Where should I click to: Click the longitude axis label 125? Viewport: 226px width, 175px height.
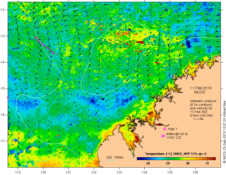pyautogui.click(x=170, y=172)
